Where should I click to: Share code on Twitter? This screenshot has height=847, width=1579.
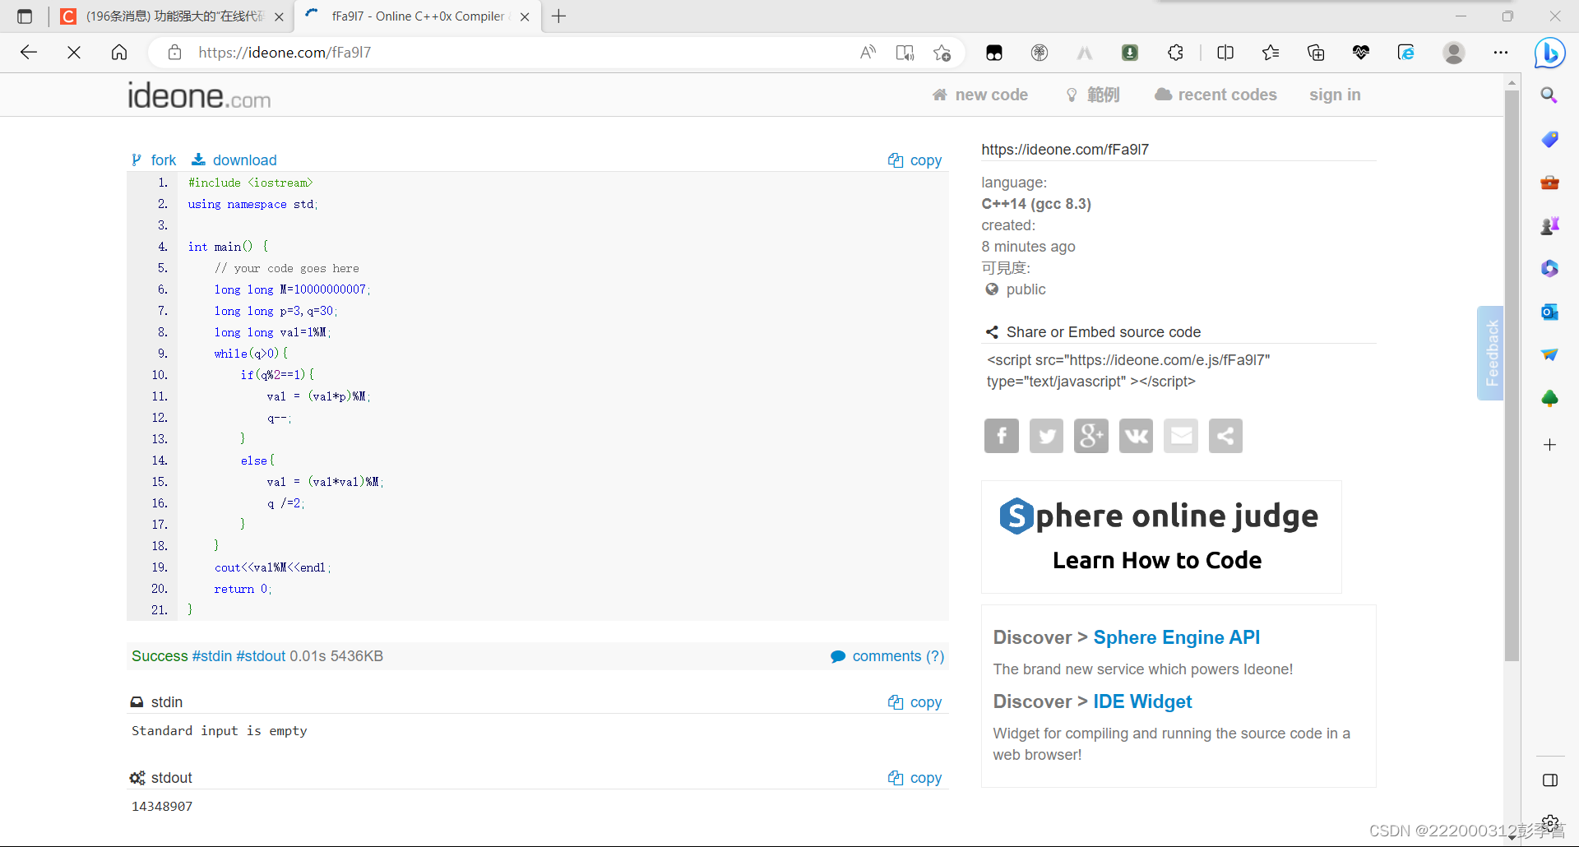[1046, 436]
